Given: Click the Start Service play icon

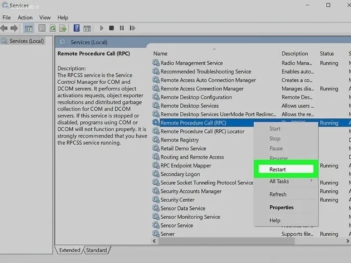Looking at the screenshot, I should [101, 28].
